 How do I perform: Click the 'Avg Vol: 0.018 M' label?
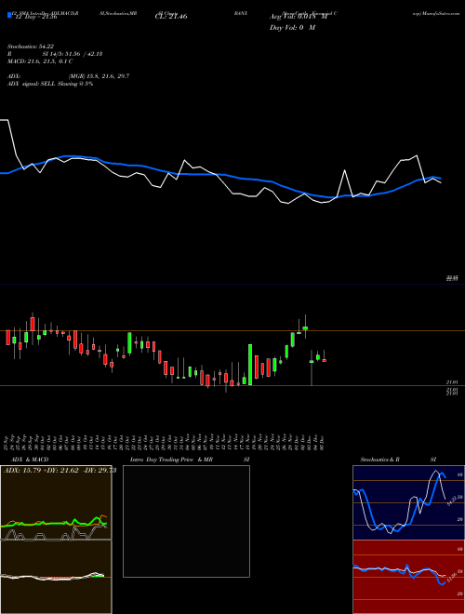pos(298,17)
